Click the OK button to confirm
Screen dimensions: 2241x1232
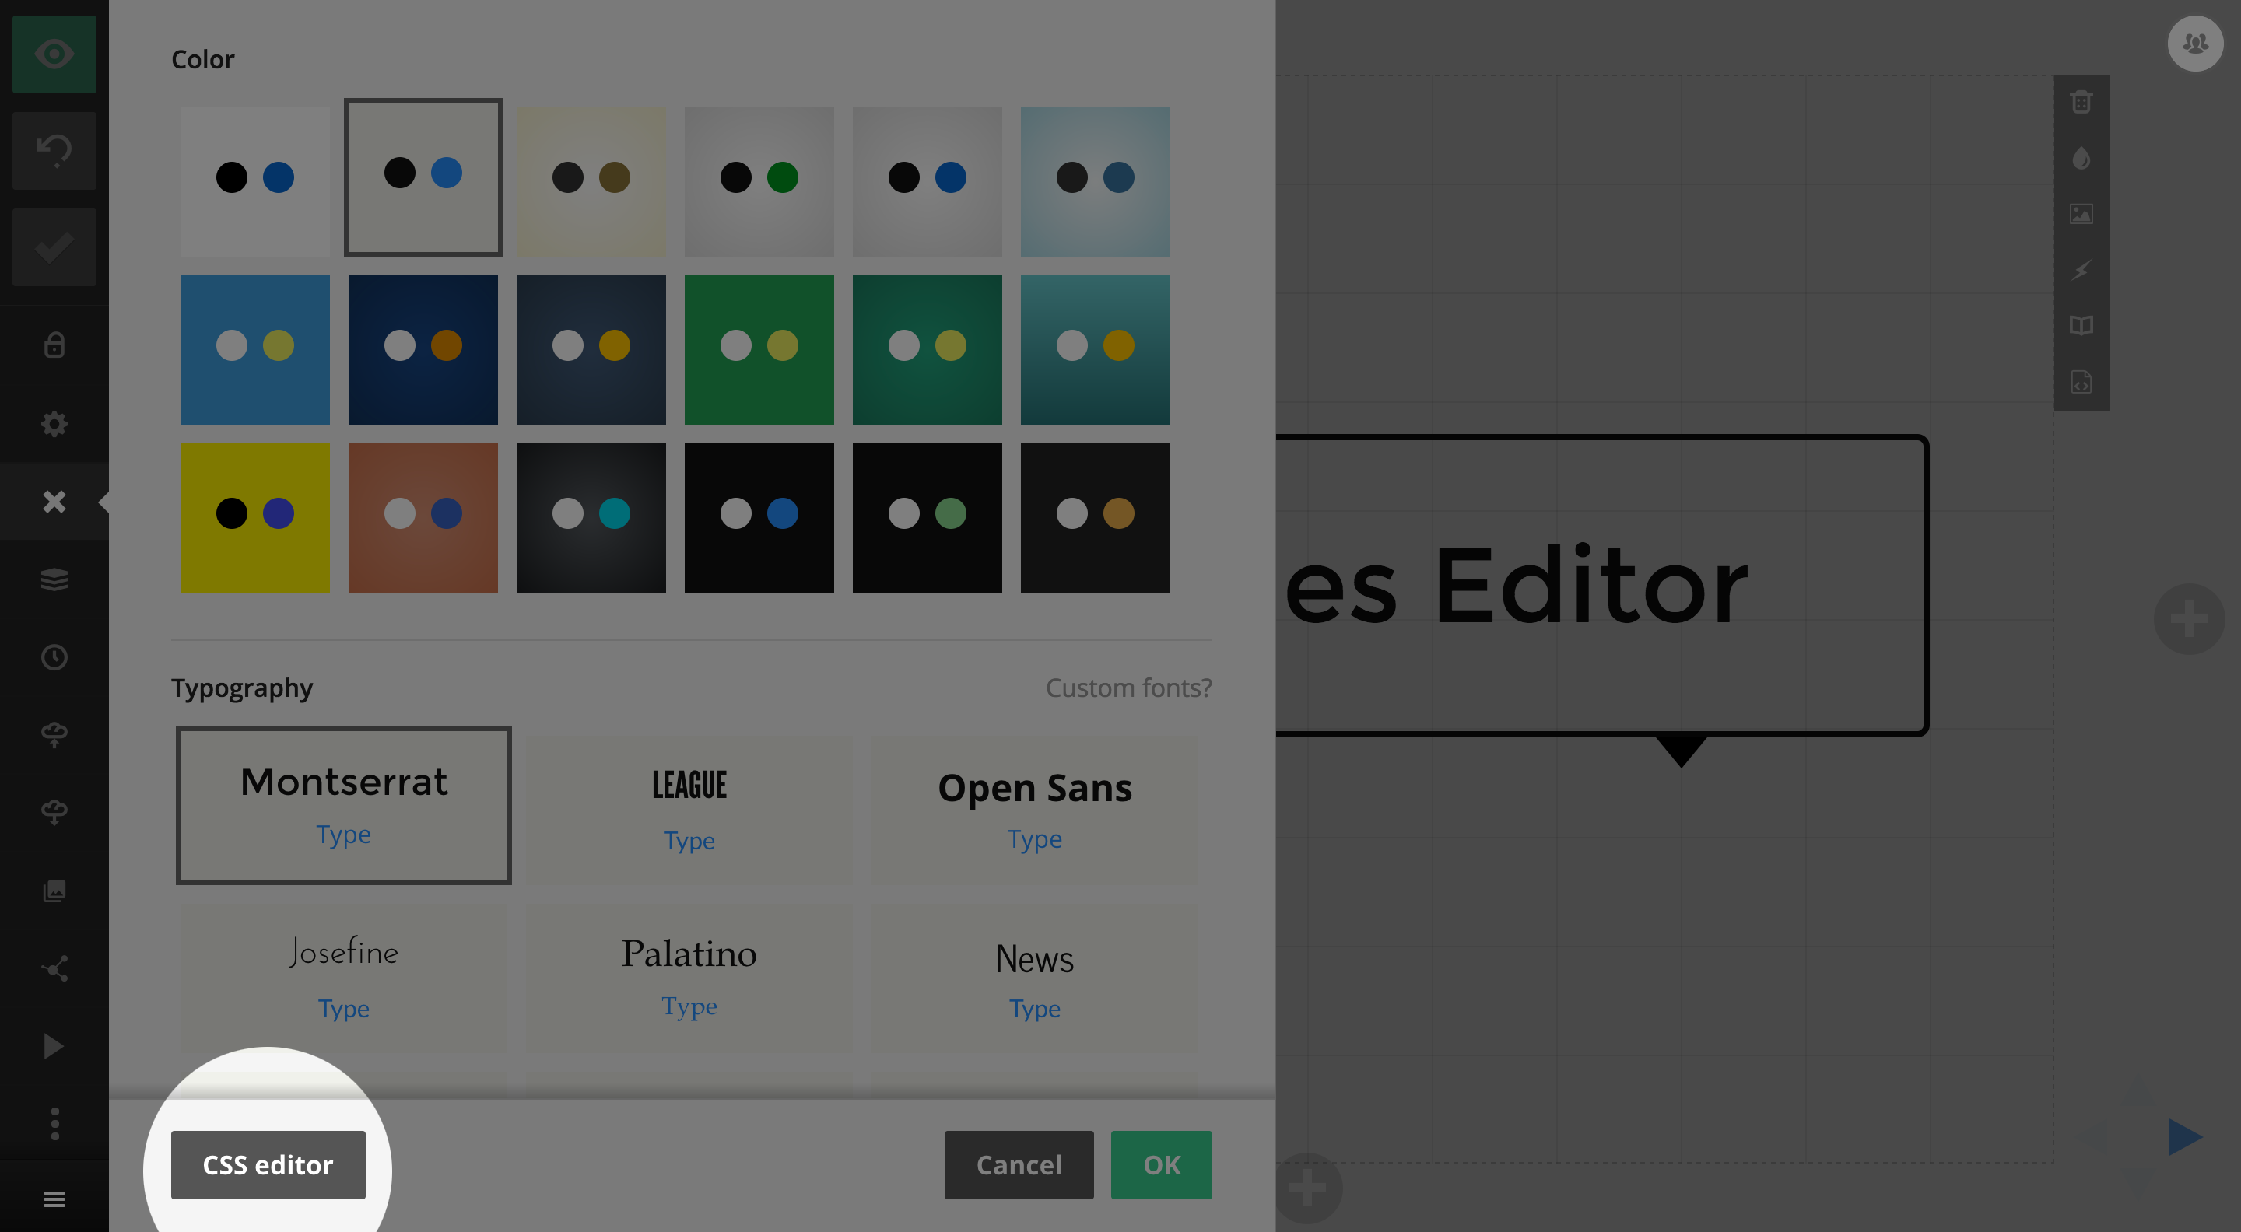(x=1161, y=1164)
